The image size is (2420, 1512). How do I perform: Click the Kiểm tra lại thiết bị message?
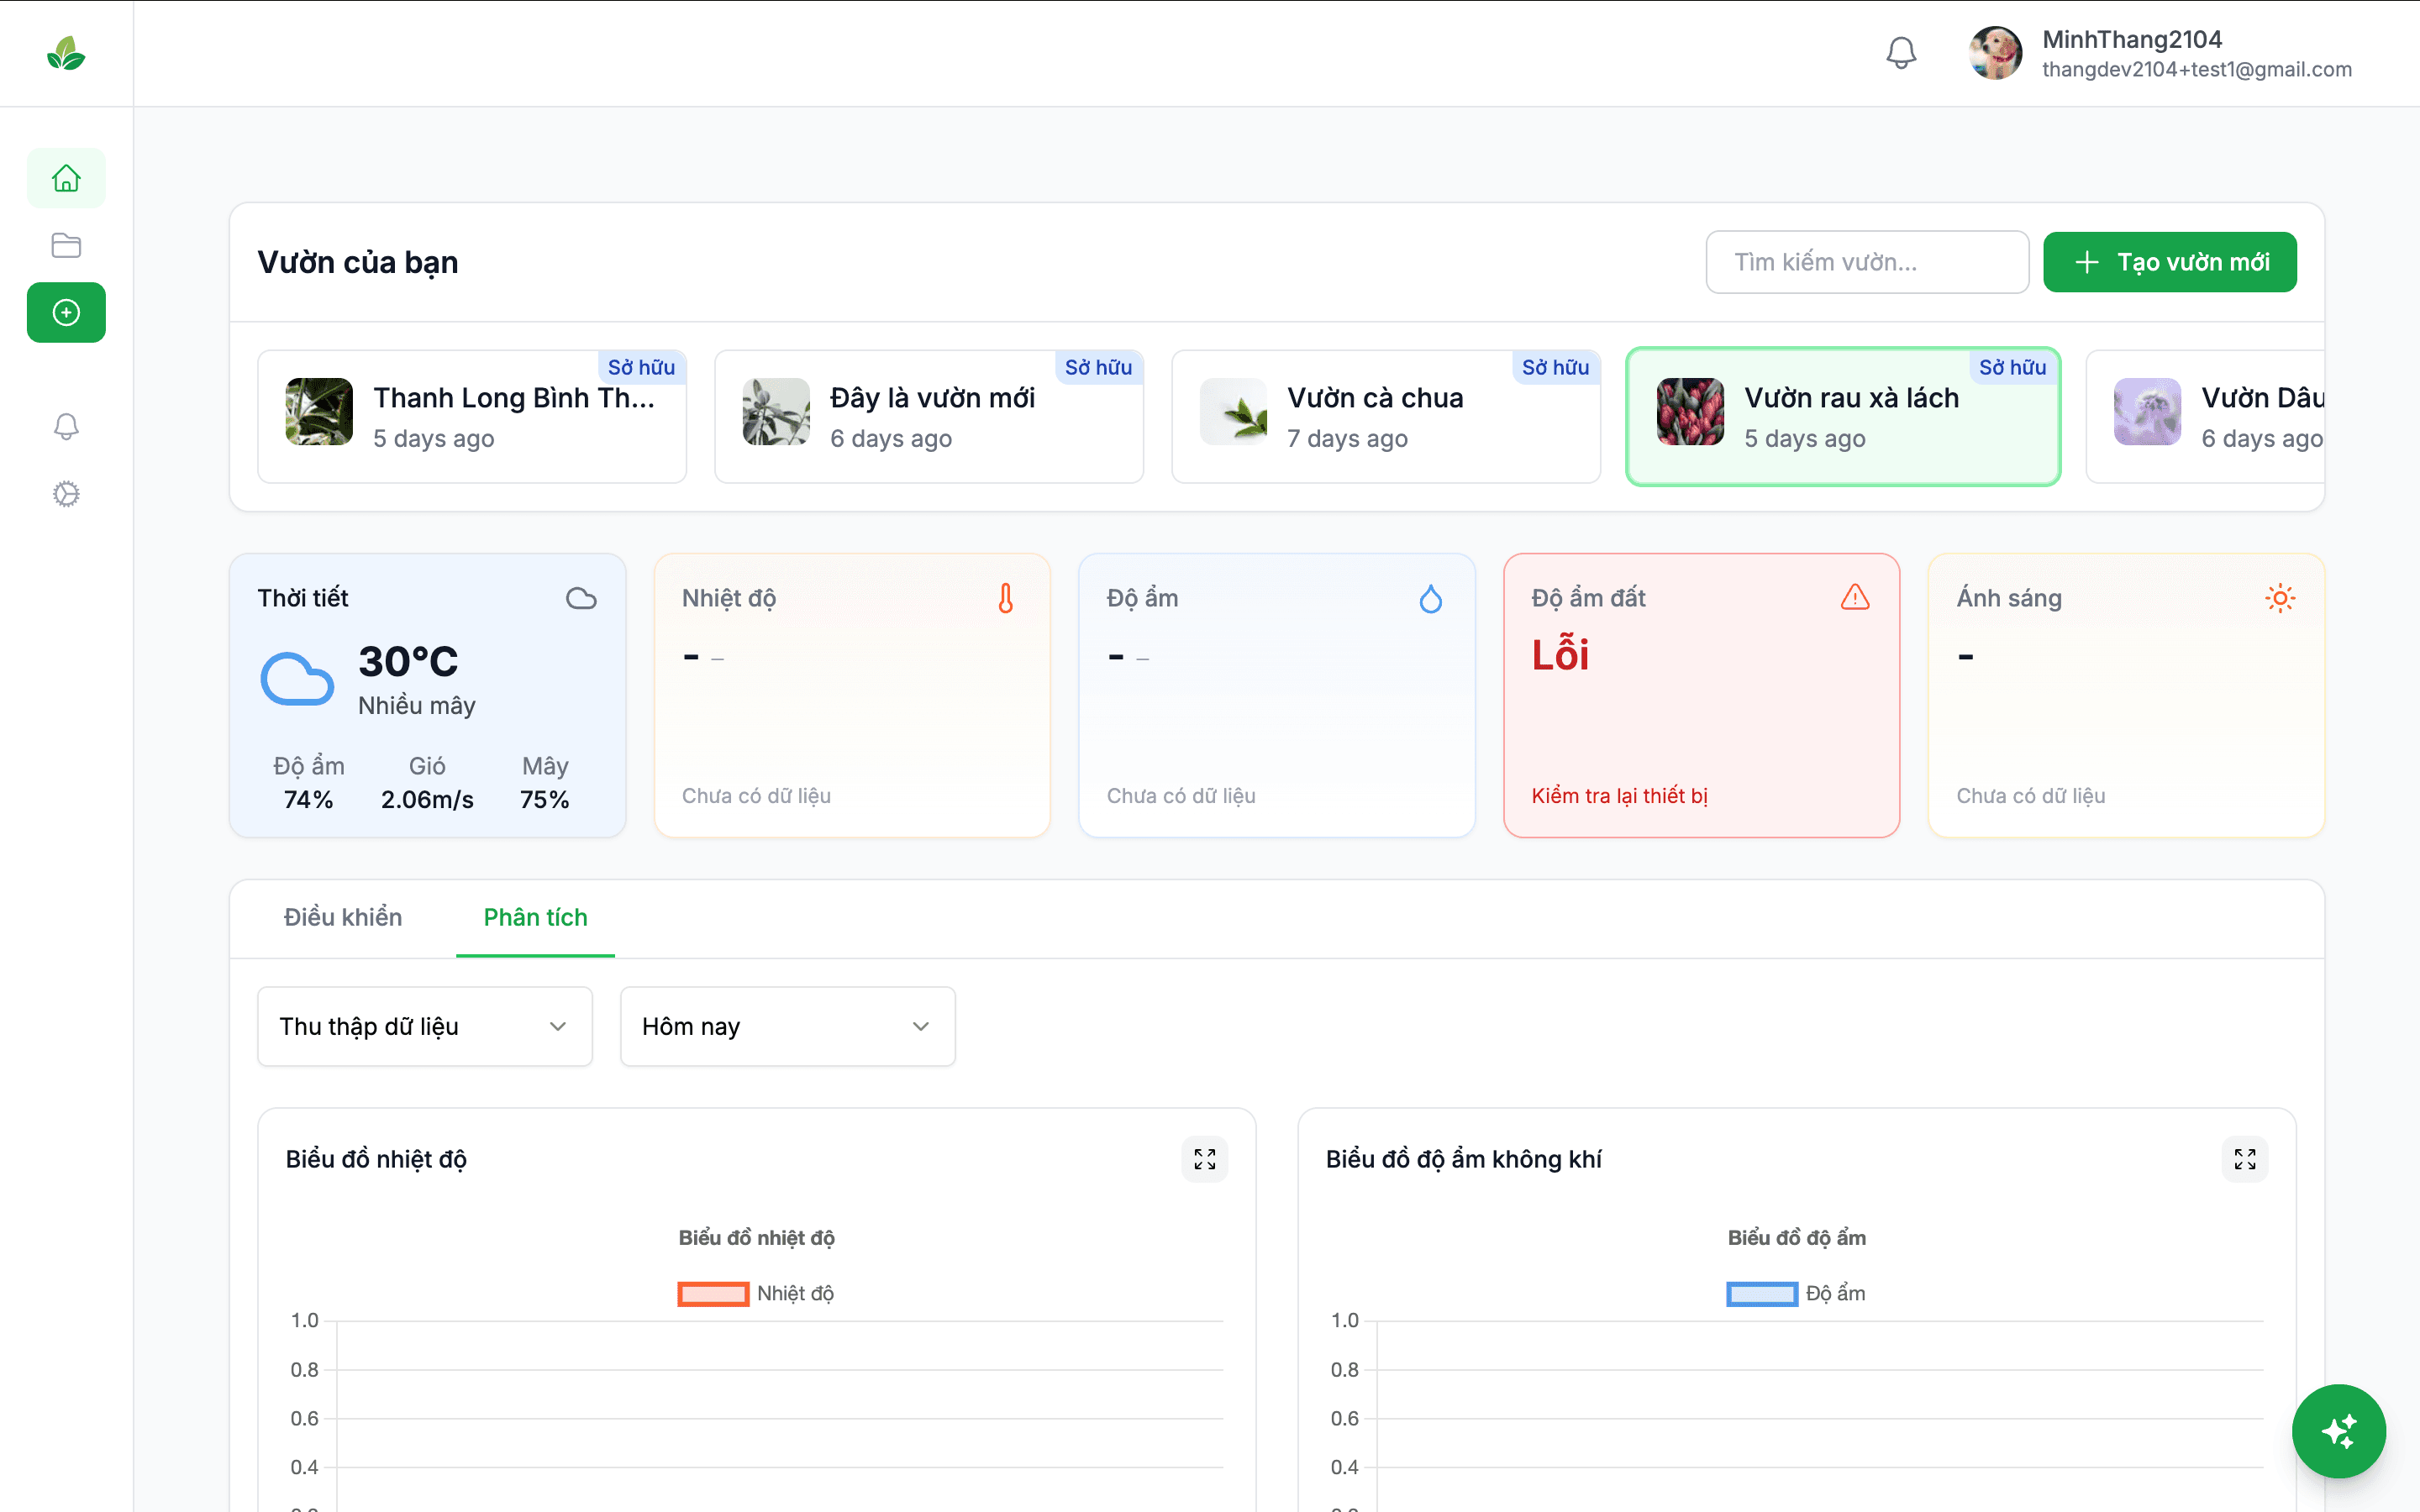pyautogui.click(x=1619, y=795)
